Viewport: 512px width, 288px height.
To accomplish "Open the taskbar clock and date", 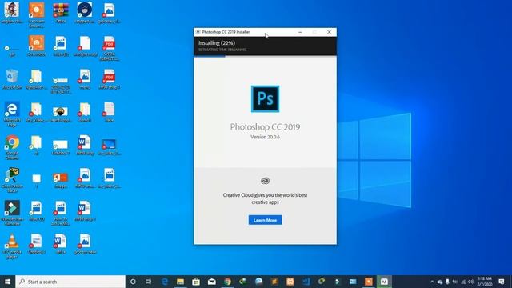I will click(x=485, y=282).
